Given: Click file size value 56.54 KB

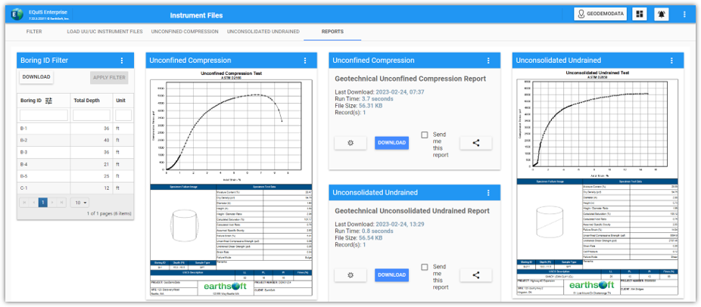Looking at the screenshot, I should click(x=371, y=238).
